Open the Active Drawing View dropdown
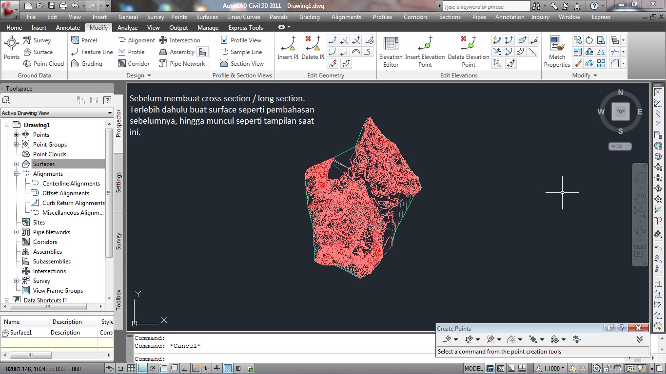This screenshot has height=374, width=666. click(57, 113)
